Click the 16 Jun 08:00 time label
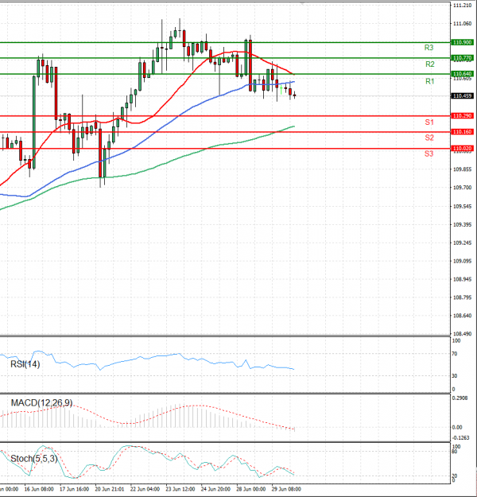Image resolution: width=477 pixels, height=497 pixels. pos(39,489)
